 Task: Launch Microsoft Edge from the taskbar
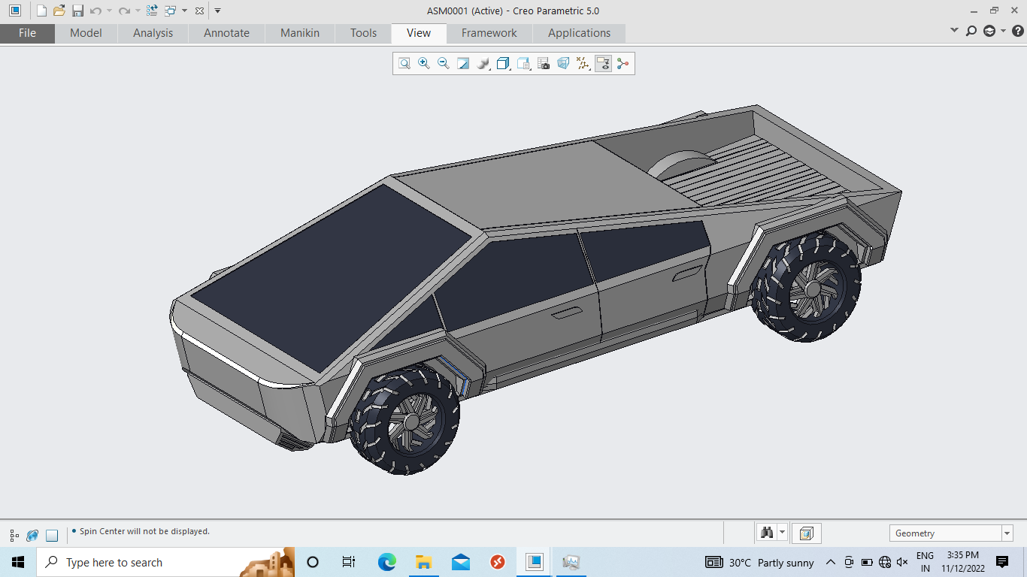click(x=386, y=562)
